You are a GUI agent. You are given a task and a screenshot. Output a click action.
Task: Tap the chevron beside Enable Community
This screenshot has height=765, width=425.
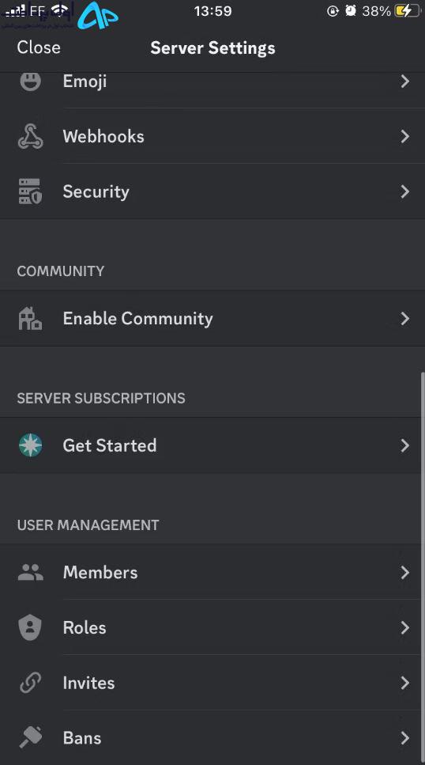[x=405, y=318]
